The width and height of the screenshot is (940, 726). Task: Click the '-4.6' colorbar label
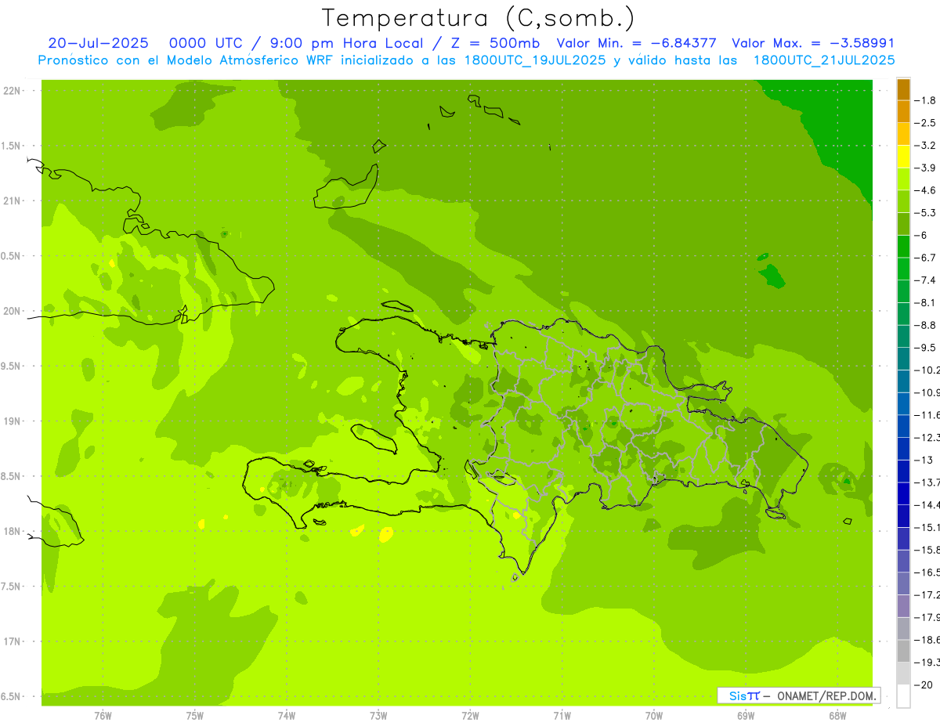pyautogui.click(x=925, y=190)
